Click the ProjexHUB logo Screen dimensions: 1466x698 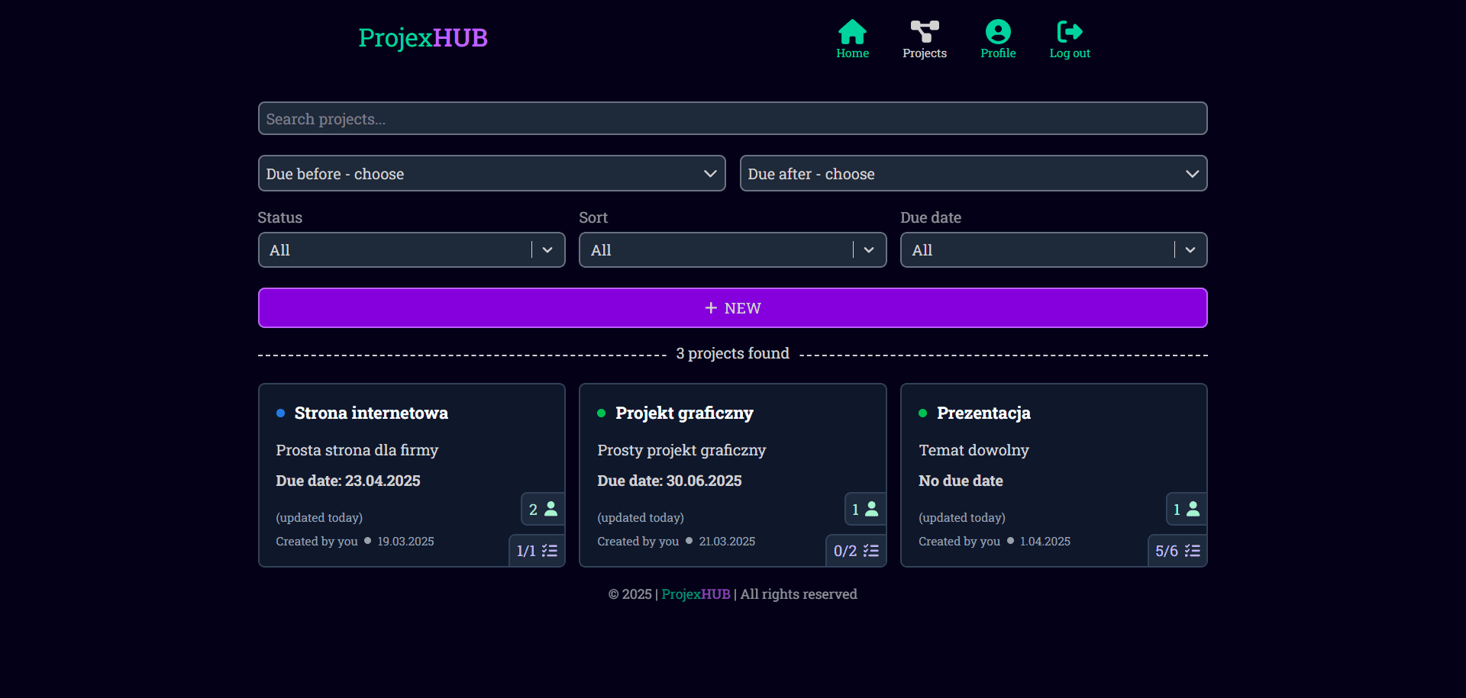pos(423,37)
